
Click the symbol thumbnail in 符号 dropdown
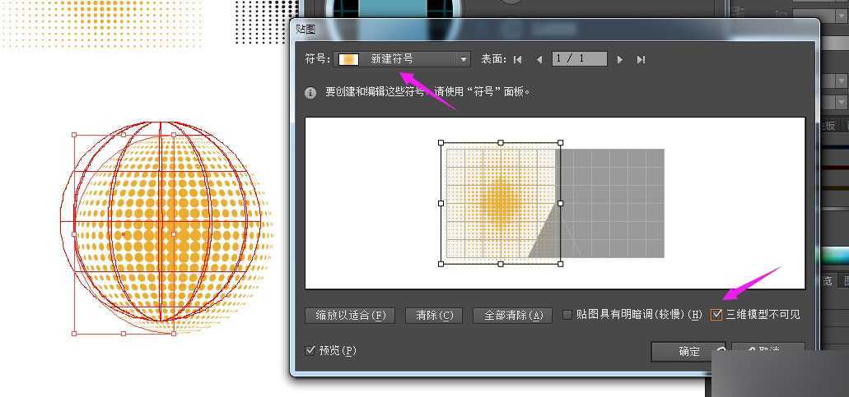pos(348,59)
